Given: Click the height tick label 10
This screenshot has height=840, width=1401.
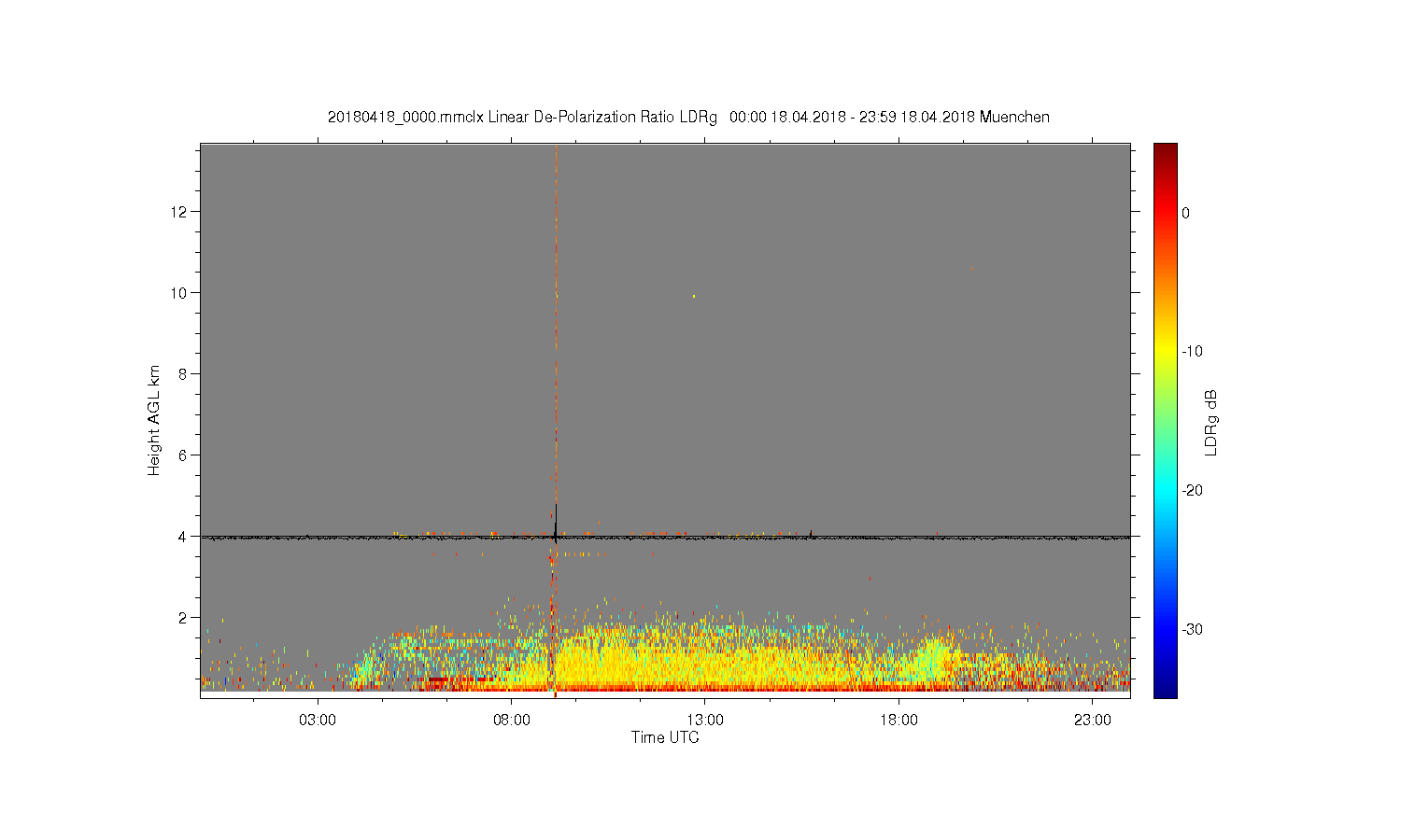Looking at the screenshot, I should pos(179,293).
